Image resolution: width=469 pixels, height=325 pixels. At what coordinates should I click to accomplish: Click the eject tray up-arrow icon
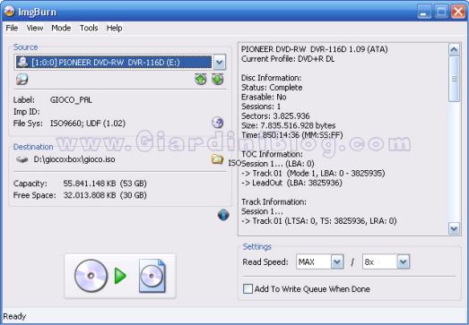click(x=201, y=79)
